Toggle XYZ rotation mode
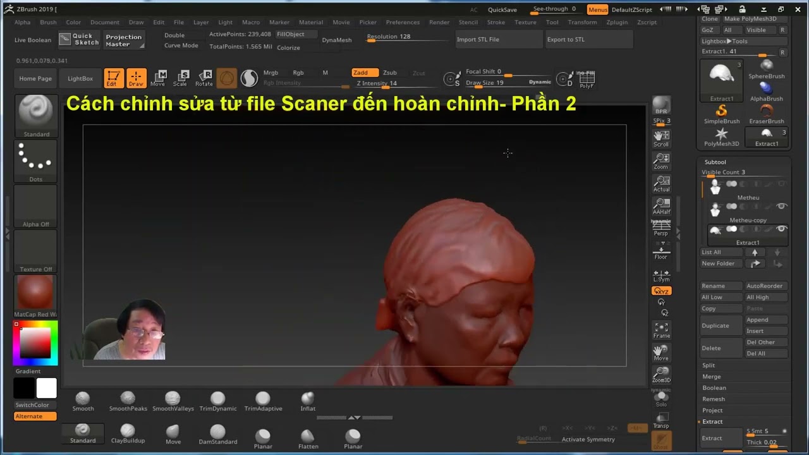Screen dimensions: 809x455 tap(661, 291)
